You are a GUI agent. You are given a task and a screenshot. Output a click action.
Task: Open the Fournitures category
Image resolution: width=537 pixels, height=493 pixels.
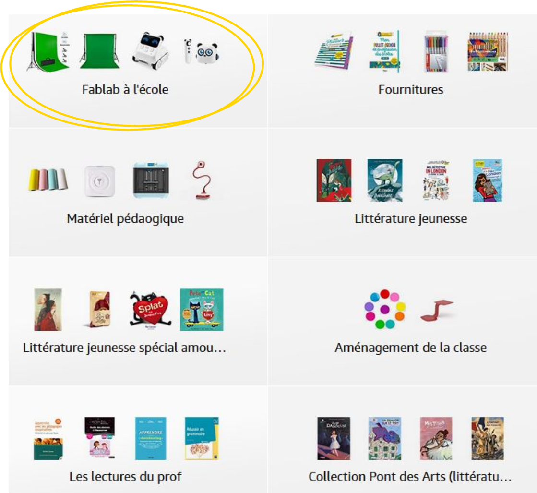411,89
